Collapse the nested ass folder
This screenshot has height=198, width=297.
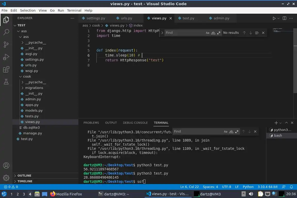point(20,37)
